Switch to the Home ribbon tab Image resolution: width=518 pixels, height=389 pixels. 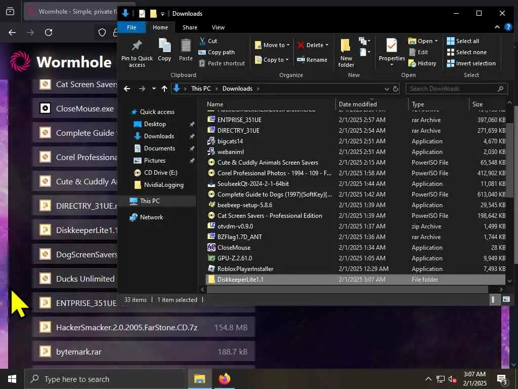click(160, 27)
